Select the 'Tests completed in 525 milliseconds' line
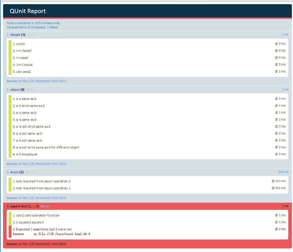Image resolution: width=293 pixels, height=252 pixels. point(33,23)
